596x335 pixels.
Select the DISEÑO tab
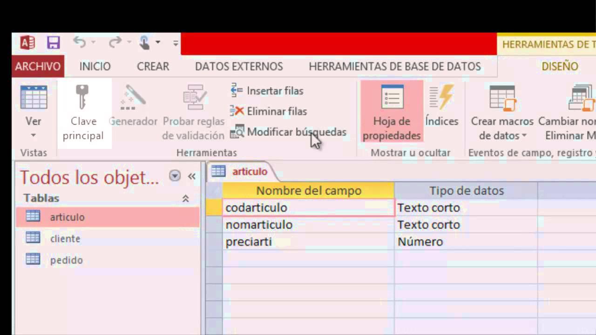click(x=560, y=67)
